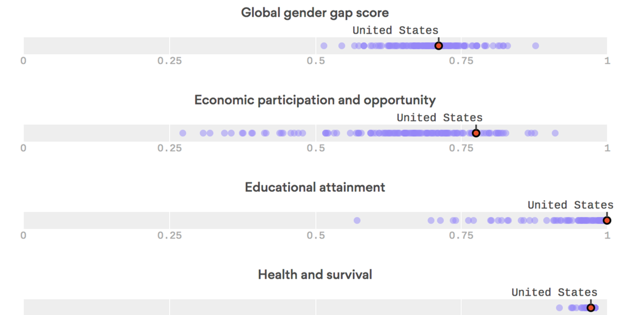The width and height of the screenshot is (630, 315).
Task: Select the rightmost purple dot in Economic participation
Action: click(555, 133)
